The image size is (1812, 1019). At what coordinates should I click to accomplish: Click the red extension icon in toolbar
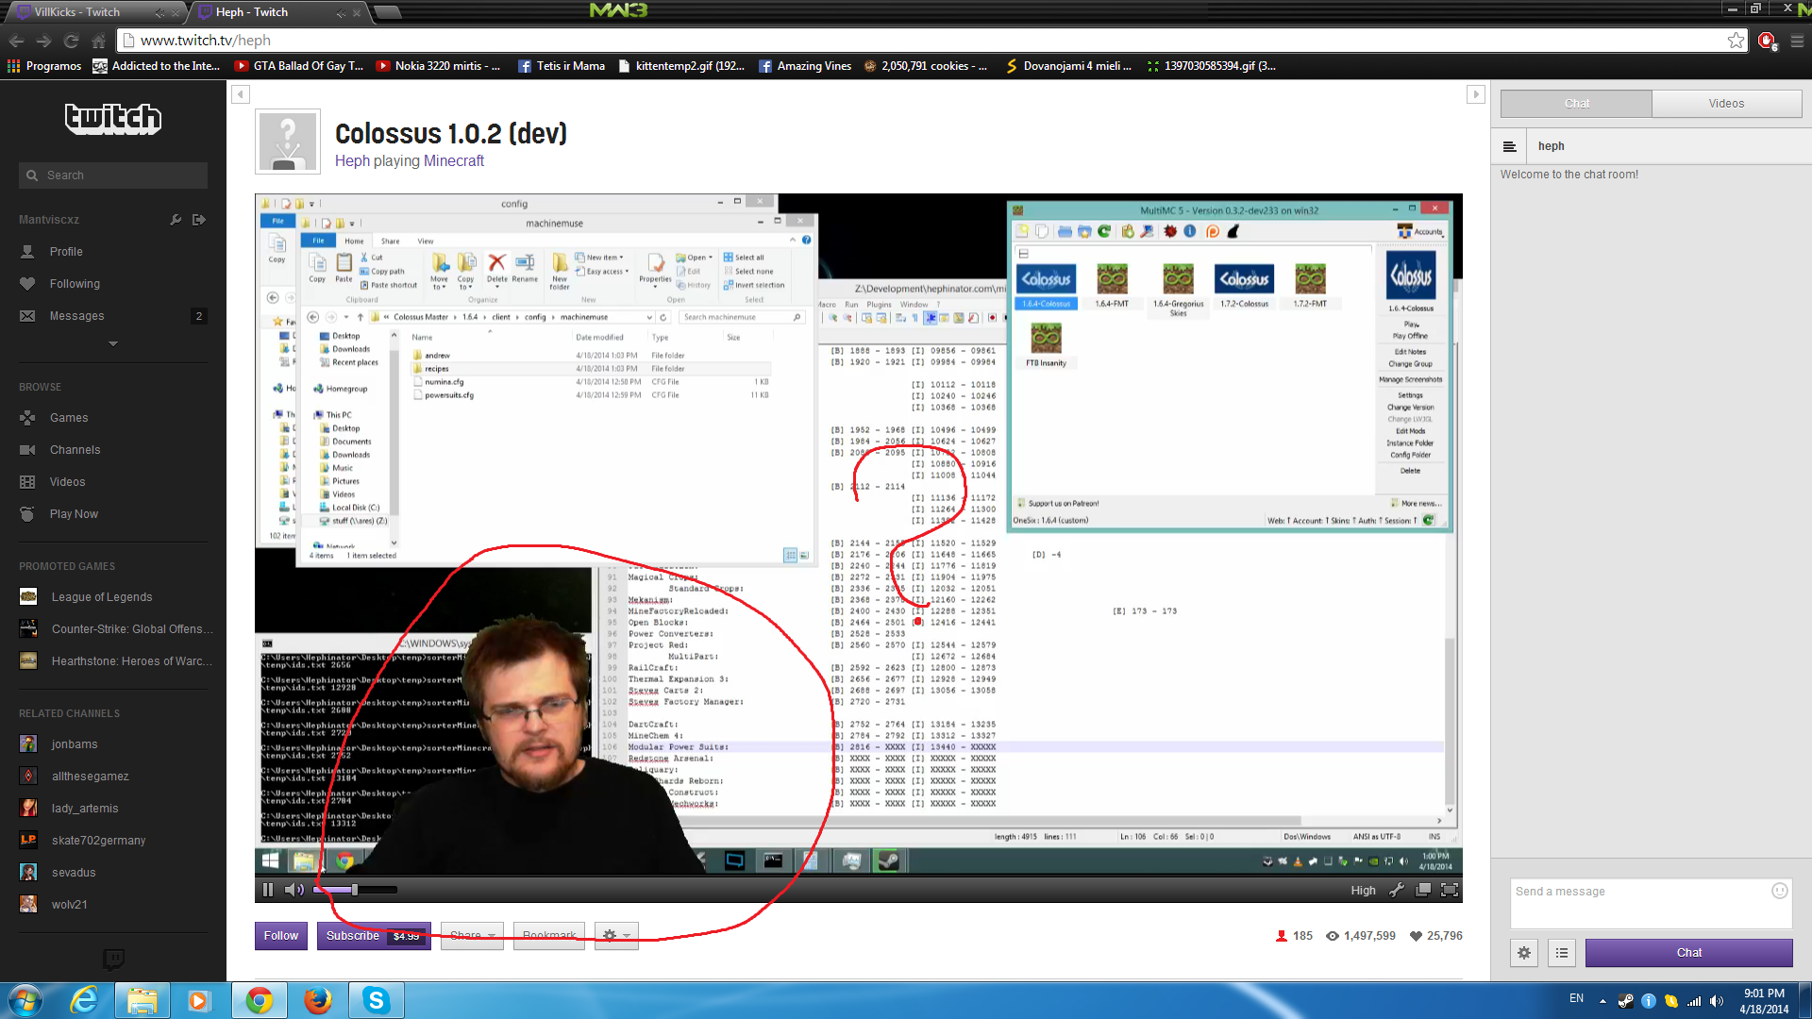coord(1767,41)
